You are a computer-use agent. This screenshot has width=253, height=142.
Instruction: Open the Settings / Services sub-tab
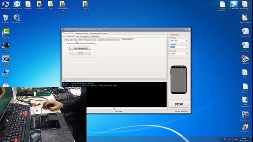pos(70,40)
